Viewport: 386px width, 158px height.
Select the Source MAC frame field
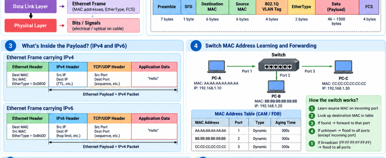tap(242, 7)
